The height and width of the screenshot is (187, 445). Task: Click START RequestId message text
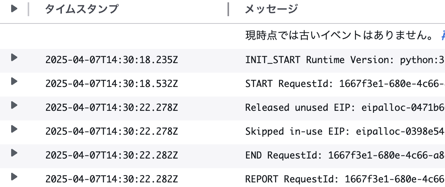(345, 84)
